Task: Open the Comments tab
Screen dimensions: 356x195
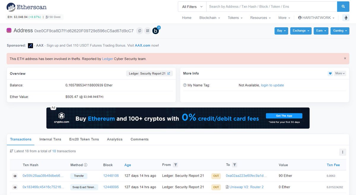Action: pyautogui.click(x=139, y=139)
